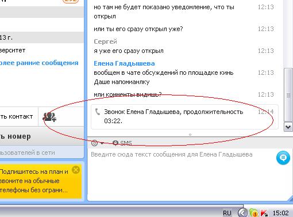This screenshot has width=293, height=217.
Task: Open the 'ть номер' dial number panel
Action: coord(42,136)
